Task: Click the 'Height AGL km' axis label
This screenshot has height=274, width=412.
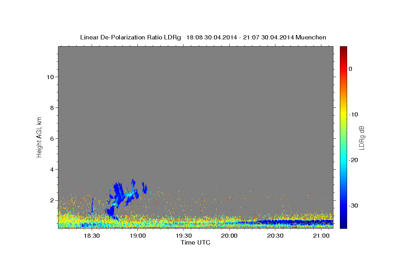Action: coord(39,137)
